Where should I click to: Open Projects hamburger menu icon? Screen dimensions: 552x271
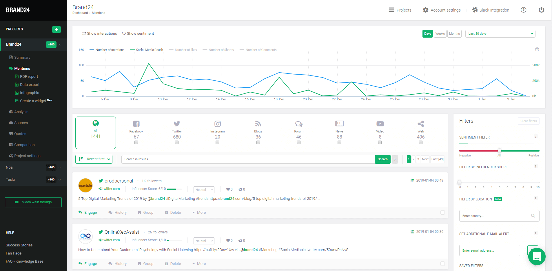pos(391,10)
